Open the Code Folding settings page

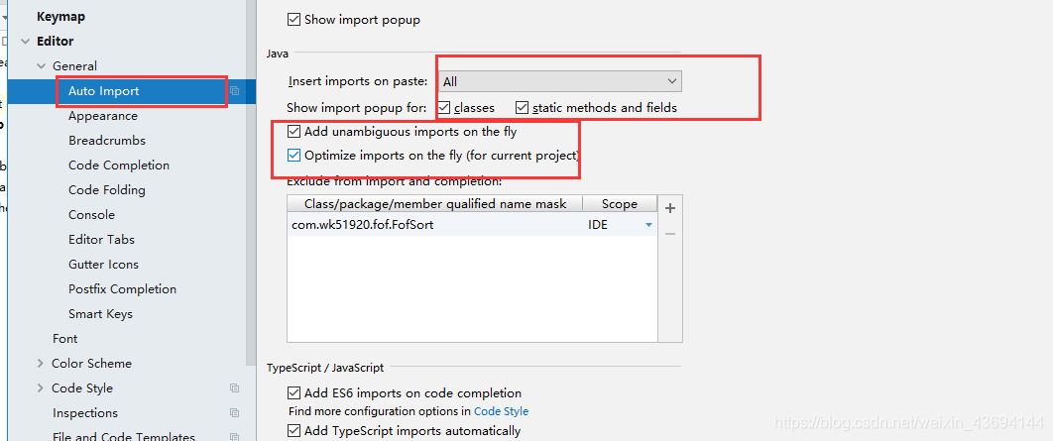click(107, 190)
